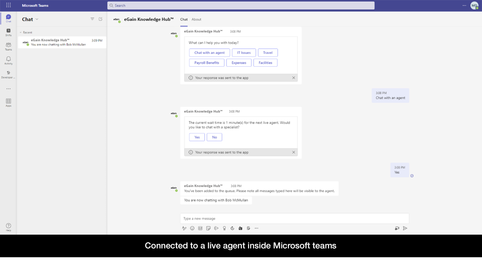Image resolution: width=482 pixels, height=271 pixels.
Task: Open the Chat section in left rail
Action: [x=8, y=18]
